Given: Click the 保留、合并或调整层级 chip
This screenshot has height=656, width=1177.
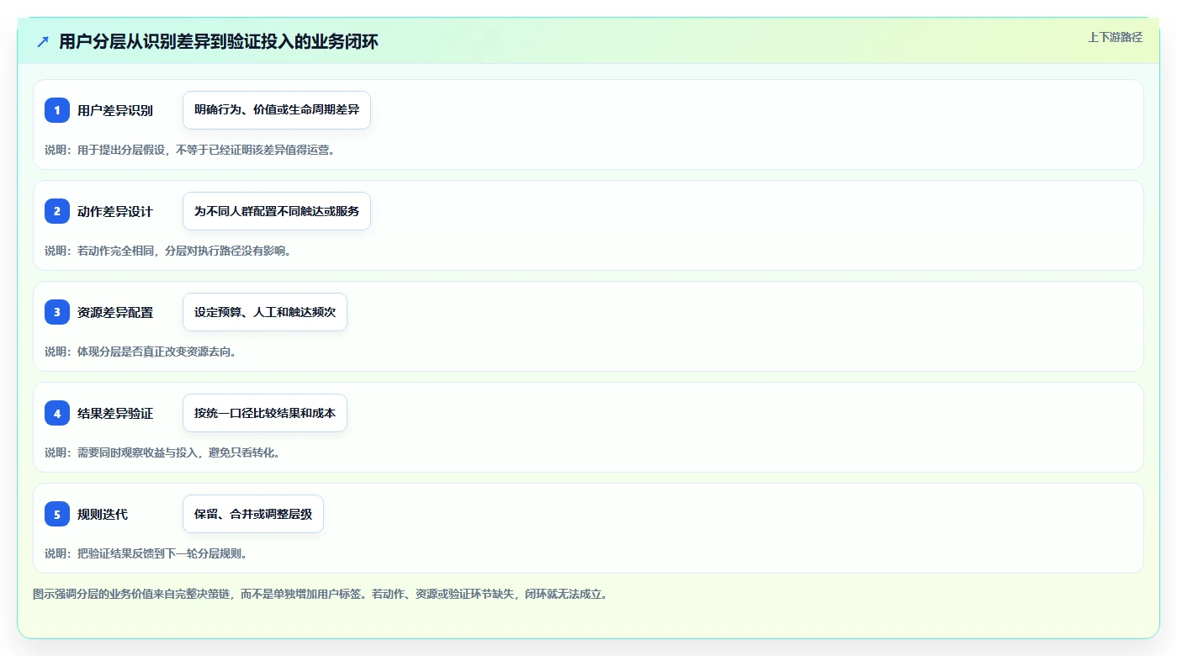Looking at the screenshot, I should click(253, 514).
